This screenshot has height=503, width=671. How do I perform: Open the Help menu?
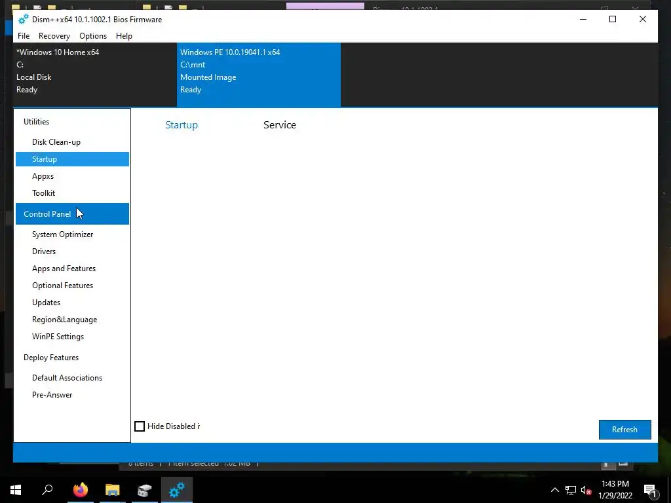pos(124,36)
